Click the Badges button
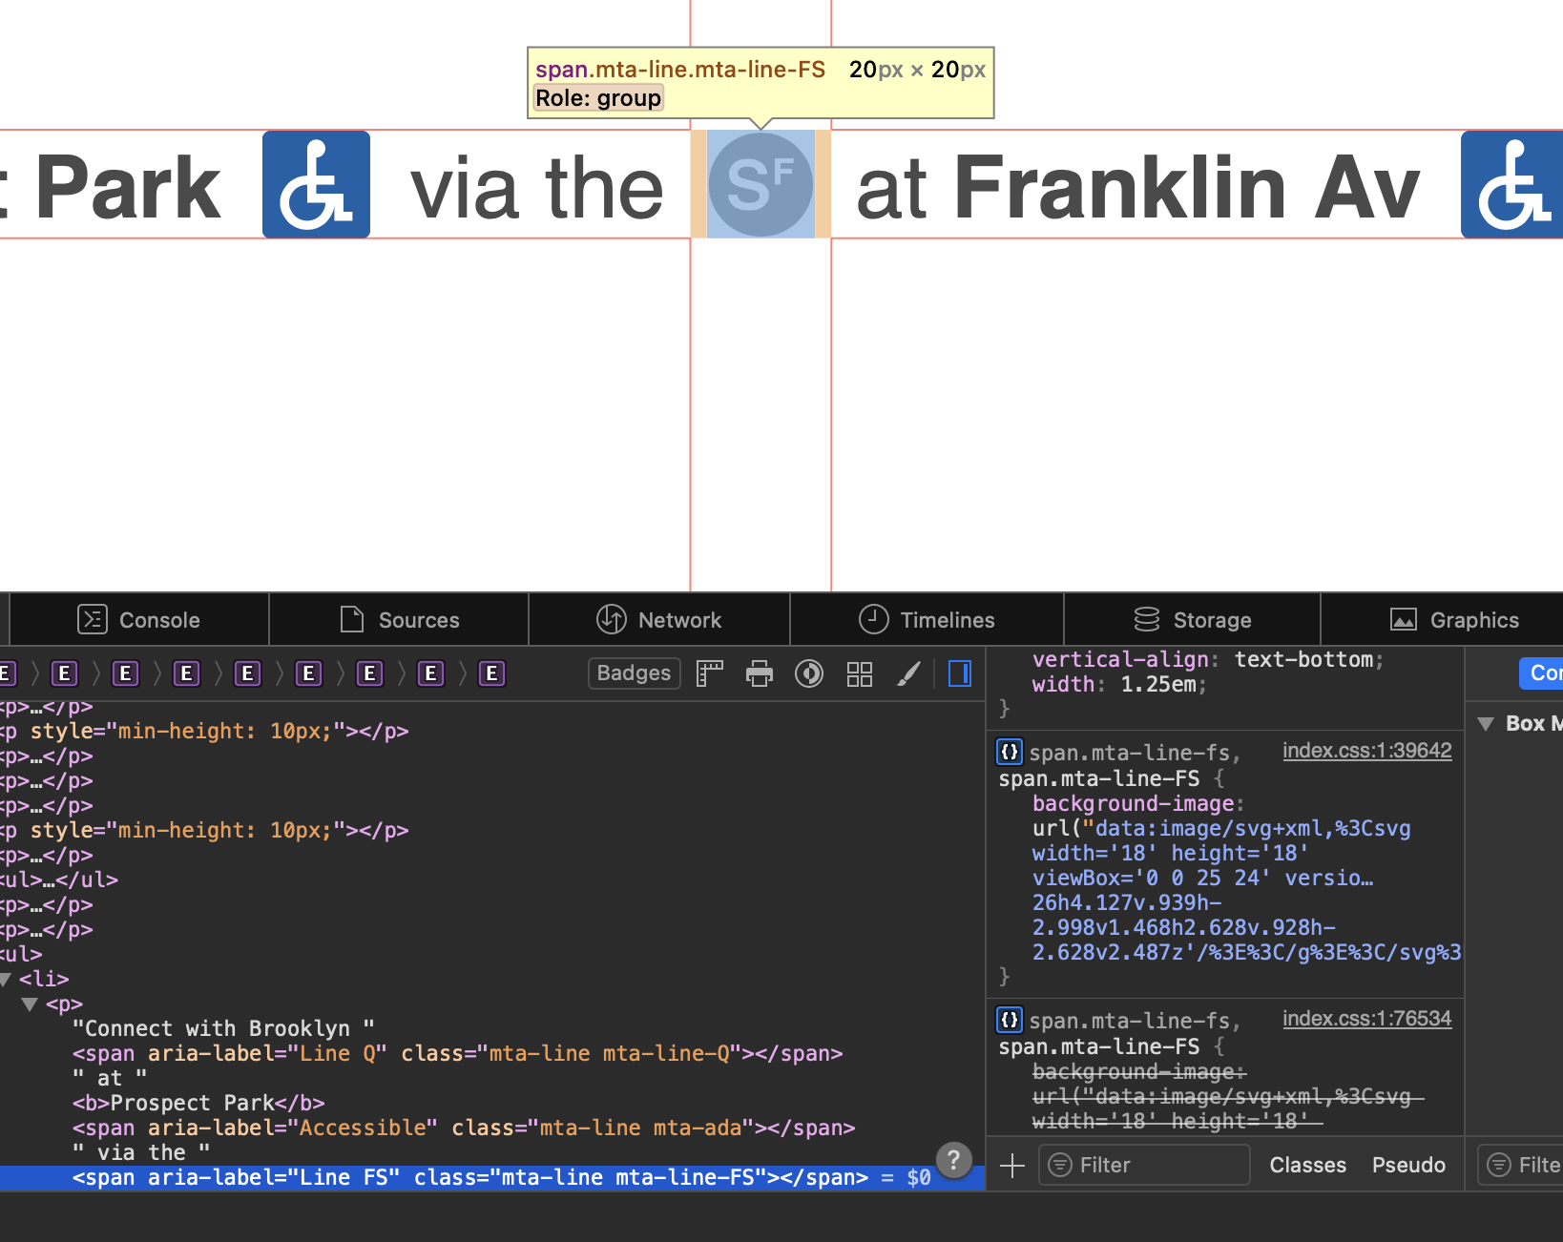This screenshot has width=1563, height=1242. click(x=634, y=673)
